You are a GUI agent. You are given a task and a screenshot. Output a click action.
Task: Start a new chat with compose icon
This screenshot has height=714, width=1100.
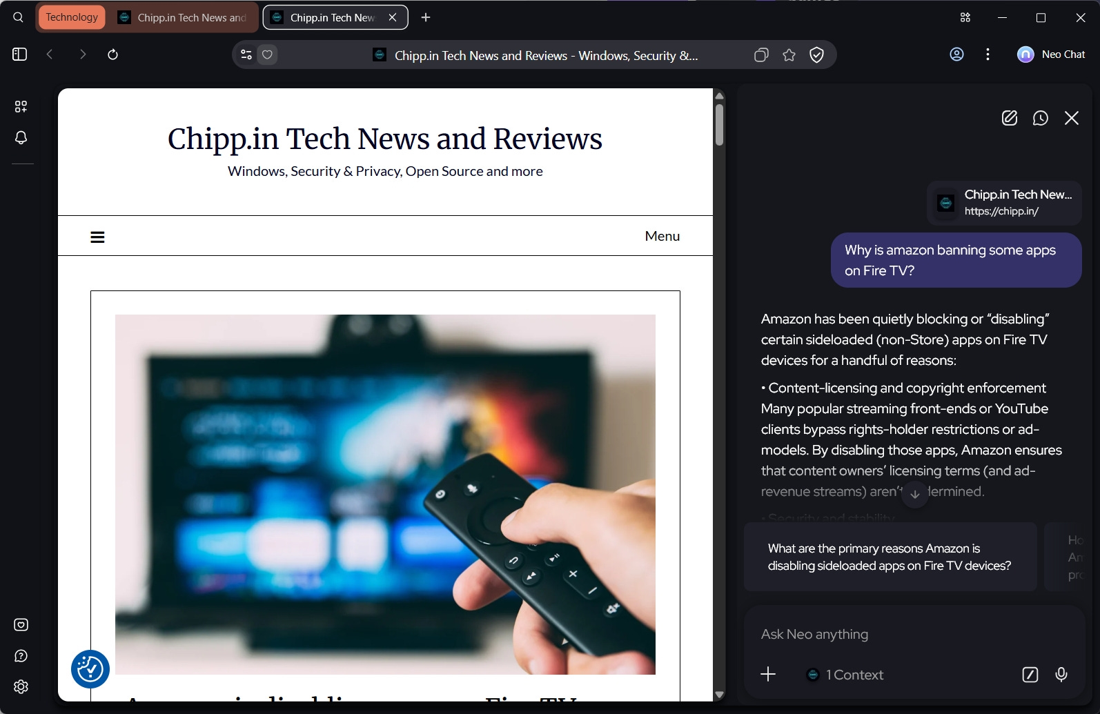click(x=1010, y=118)
